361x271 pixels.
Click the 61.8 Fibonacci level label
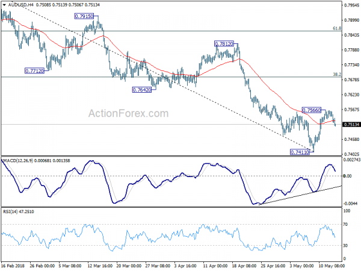click(x=337, y=28)
